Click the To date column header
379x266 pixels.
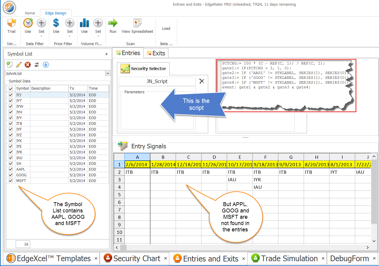(78, 88)
